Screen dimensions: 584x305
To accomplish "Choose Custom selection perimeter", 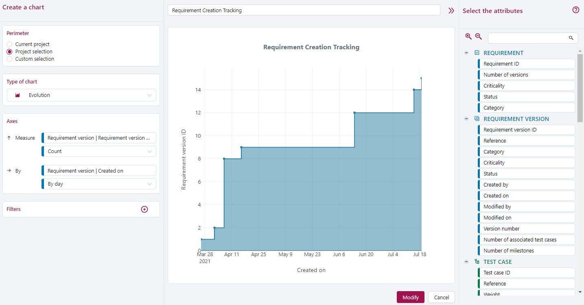I will (x=10, y=59).
